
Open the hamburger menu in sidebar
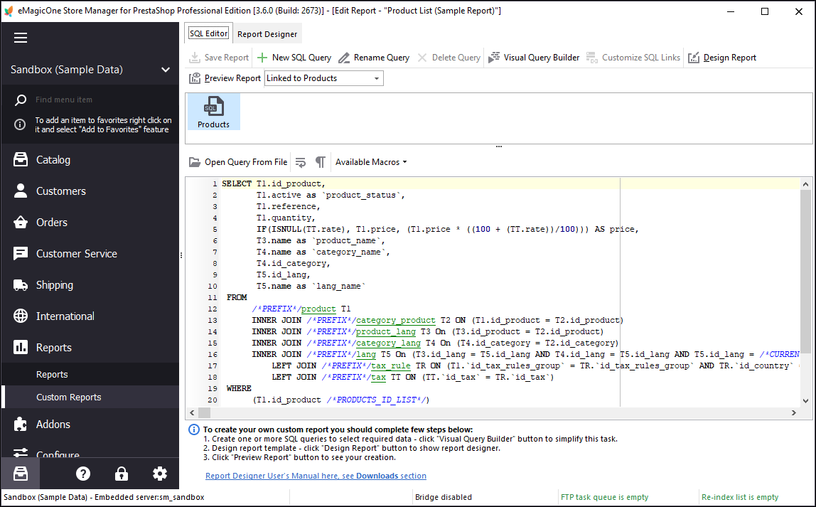point(21,38)
